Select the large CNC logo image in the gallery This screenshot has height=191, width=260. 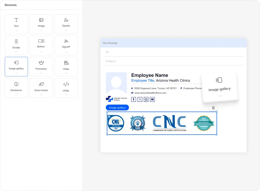point(169,123)
